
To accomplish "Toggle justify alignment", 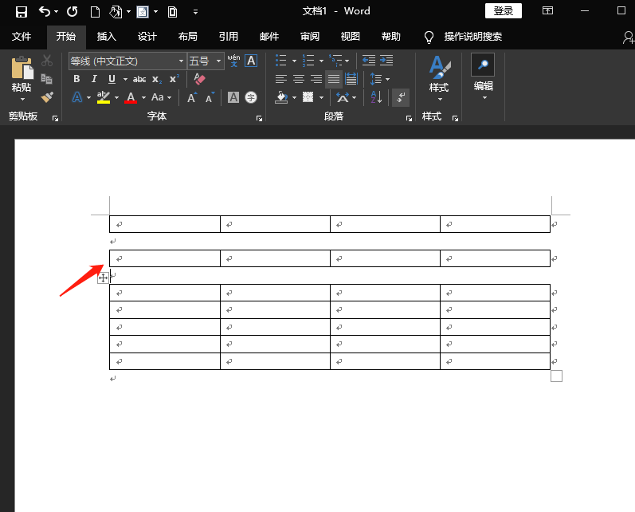I will click(334, 79).
